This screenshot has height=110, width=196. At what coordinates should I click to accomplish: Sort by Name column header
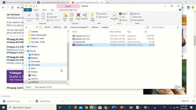(x=75, y=32)
